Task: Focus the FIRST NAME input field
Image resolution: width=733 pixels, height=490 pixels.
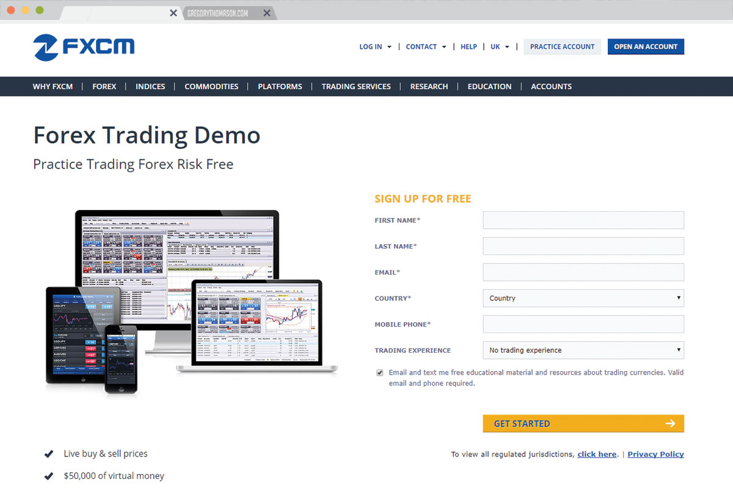Action: pos(583,220)
